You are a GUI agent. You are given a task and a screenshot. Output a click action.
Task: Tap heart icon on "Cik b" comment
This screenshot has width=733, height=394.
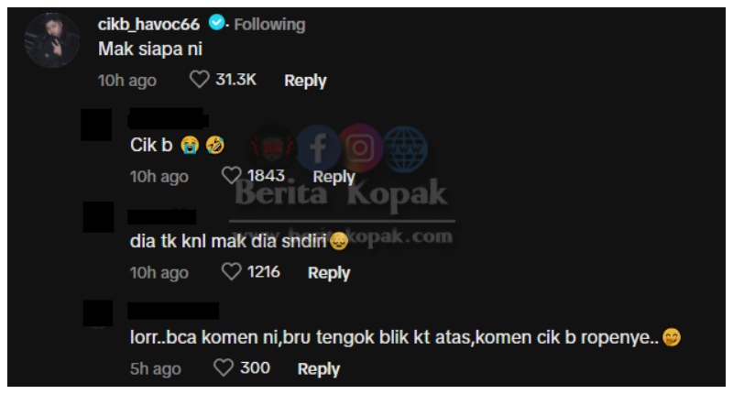[231, 176]
